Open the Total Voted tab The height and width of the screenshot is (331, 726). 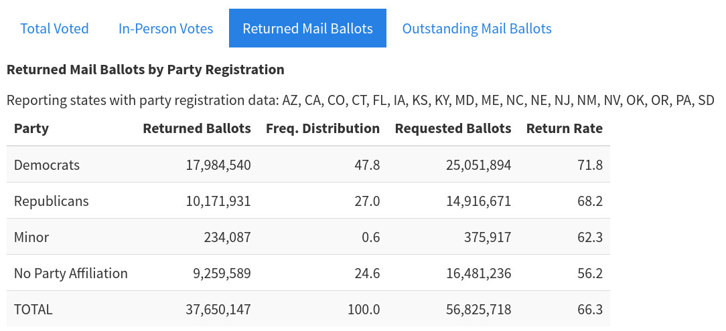(54, 29)
